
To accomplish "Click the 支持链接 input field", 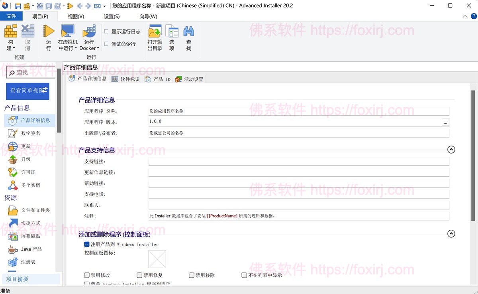I will (x=299, y=161).
